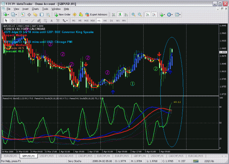229x164 pixels.
Task: Switch to the EURUSD,H1 chart tab
Action: (10, 156)
